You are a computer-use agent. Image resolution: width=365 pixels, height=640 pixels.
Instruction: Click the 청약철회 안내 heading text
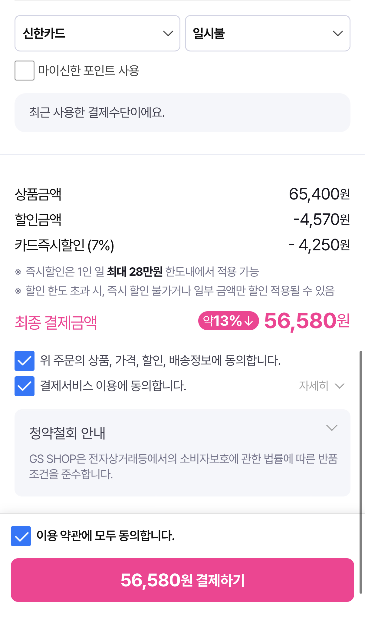pos(67,433)
